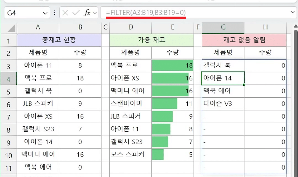Select column D header
Viewport: 298px width, 177px height.
pyautogui.click(x=131, y=27)
